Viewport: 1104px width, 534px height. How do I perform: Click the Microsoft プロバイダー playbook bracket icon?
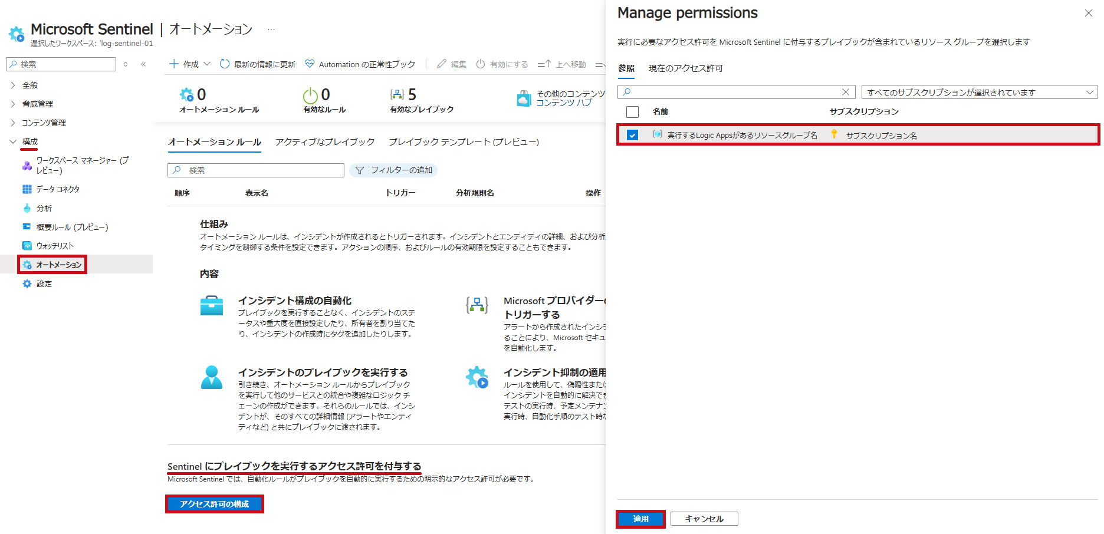click(477, 305)
